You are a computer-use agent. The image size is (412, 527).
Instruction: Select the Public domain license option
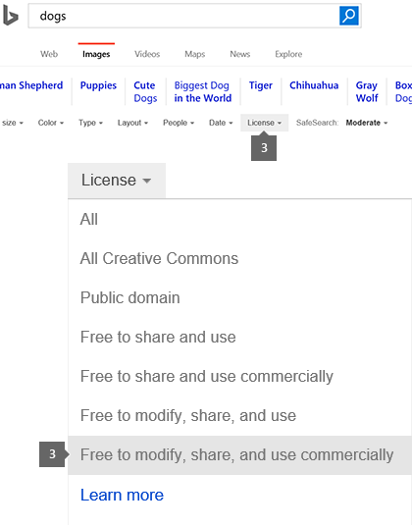point(130,297)
